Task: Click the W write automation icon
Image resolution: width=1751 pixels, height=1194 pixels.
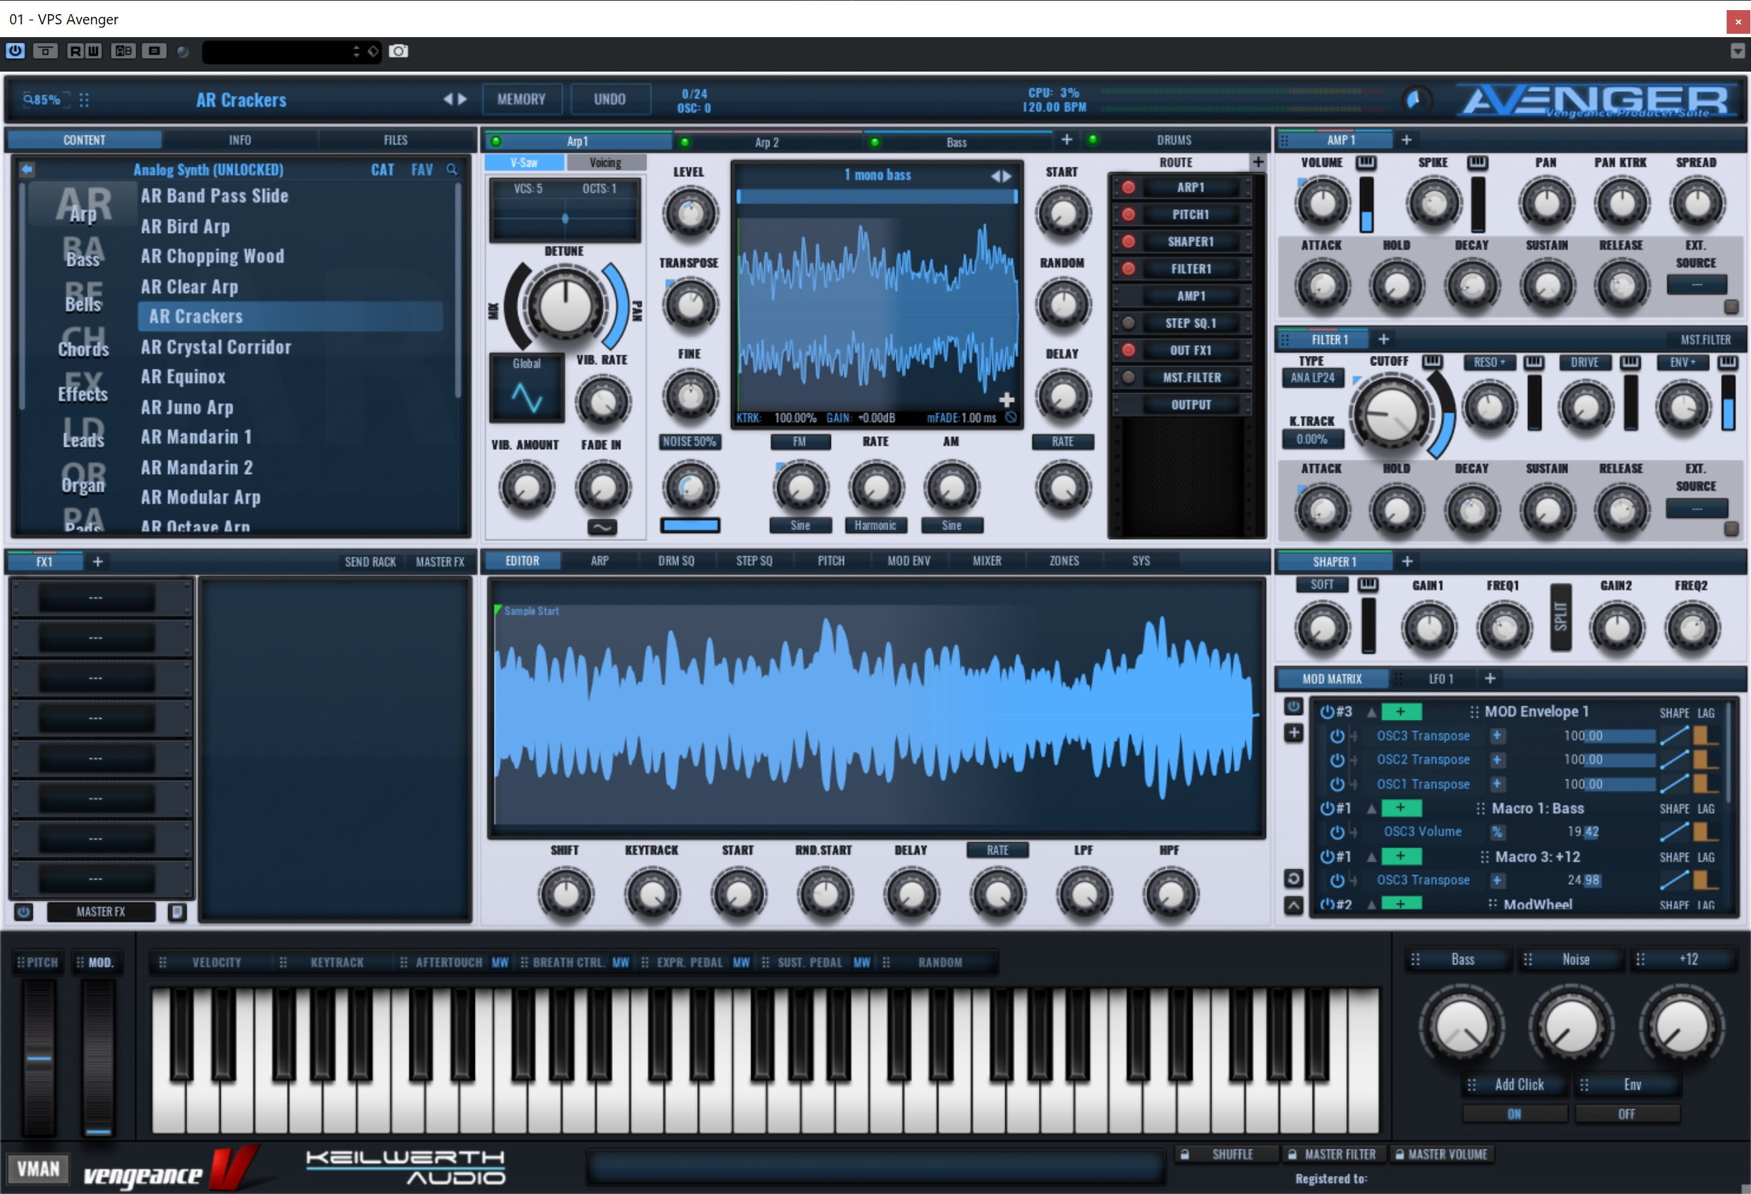Action: pos(93,51)
